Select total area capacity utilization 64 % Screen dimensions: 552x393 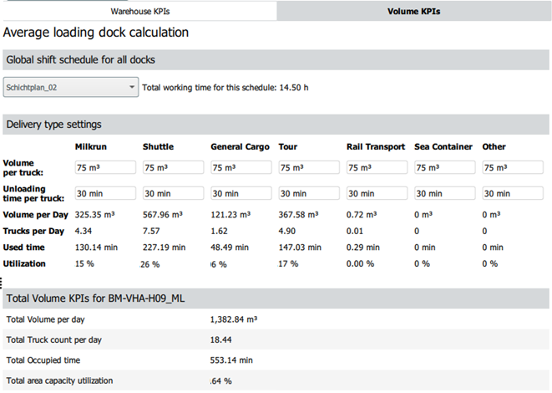[221, 381]
